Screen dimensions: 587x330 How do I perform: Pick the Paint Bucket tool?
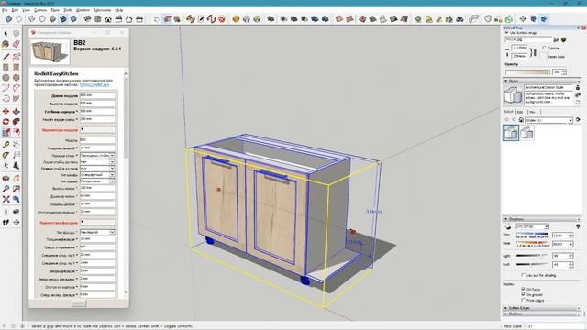click(x=6, y=44)
